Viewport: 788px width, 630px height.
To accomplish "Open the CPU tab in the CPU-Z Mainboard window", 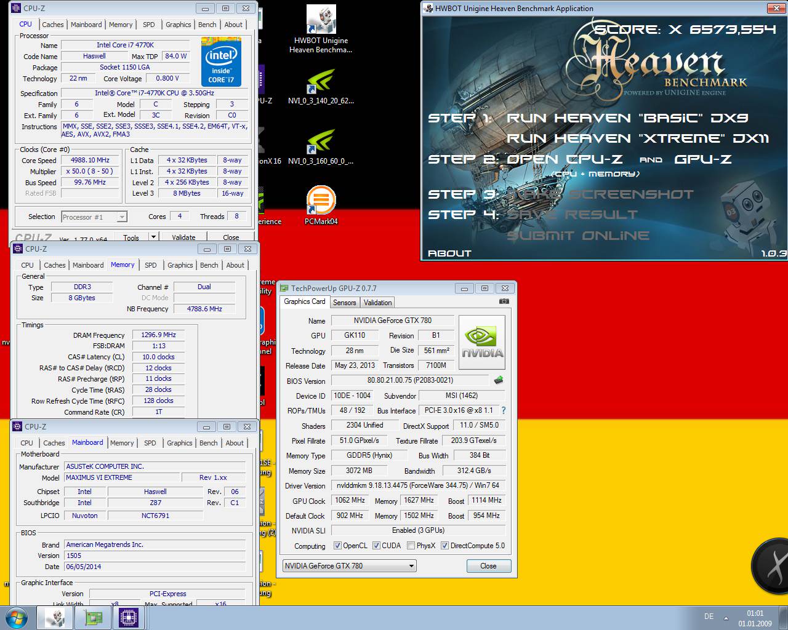I will point(27,443).
